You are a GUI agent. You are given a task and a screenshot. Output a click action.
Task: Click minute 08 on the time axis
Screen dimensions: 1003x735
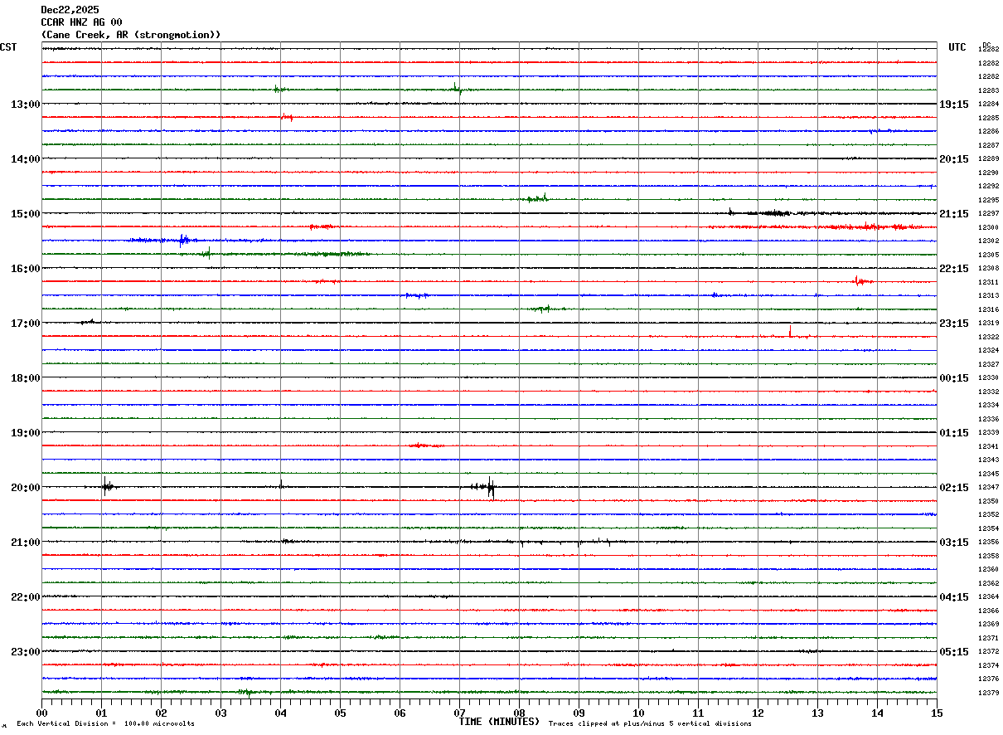pyautogui.click(x=519, y=712)
